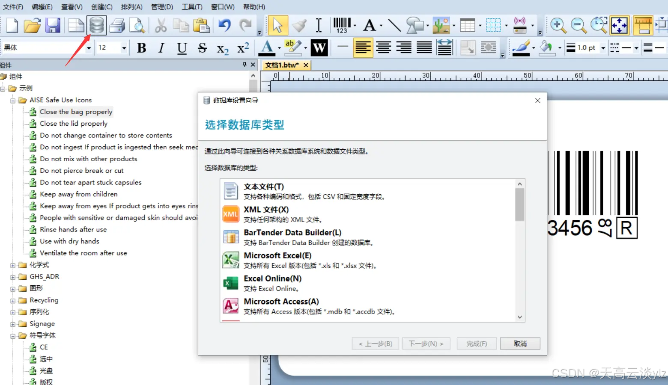Toggle bold formatting
Image resolution: width=668 pixels, height=385 pixels.
141,47
